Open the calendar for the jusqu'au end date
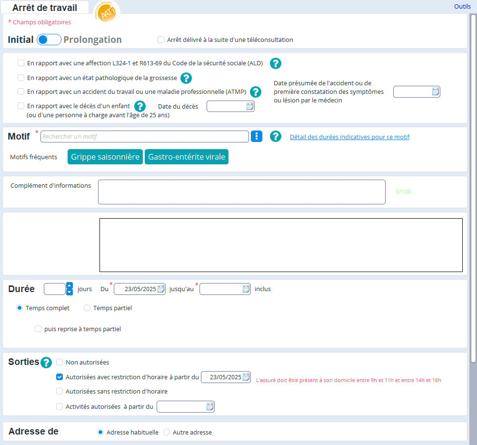Viewport: 477px width, 445px height. coord(246,289)
